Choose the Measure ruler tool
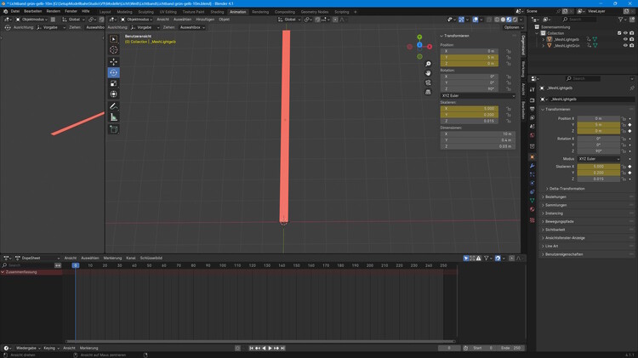The width and height of the screenshot is (638, 358). point(113,117)
